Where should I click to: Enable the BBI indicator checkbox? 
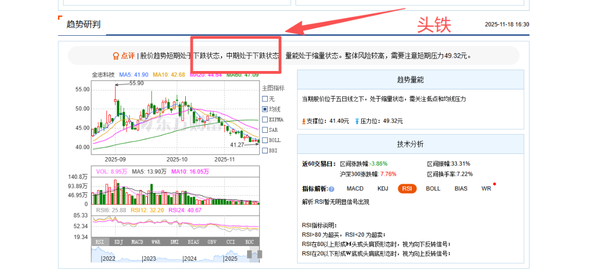pyautogui.click(x=265, y=151)
